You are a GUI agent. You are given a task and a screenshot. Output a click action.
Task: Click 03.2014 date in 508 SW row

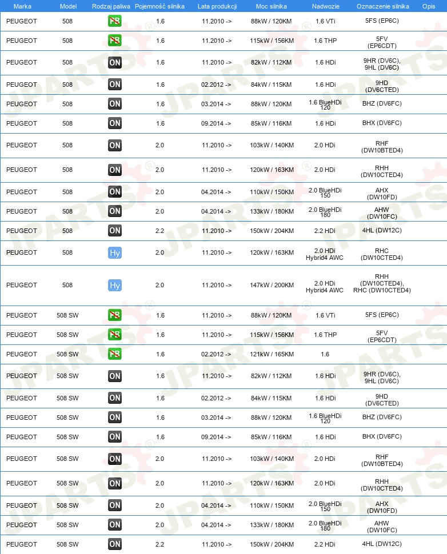[x=216, y=417]
